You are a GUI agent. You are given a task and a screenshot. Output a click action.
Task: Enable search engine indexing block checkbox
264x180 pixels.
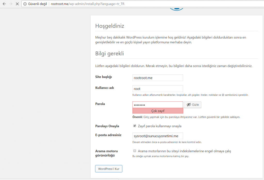coord(135,151)
